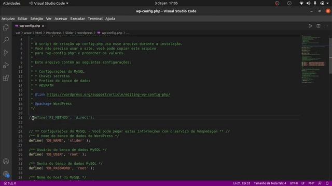Click the microphone indicator in top bar

(x=315, y=4)
